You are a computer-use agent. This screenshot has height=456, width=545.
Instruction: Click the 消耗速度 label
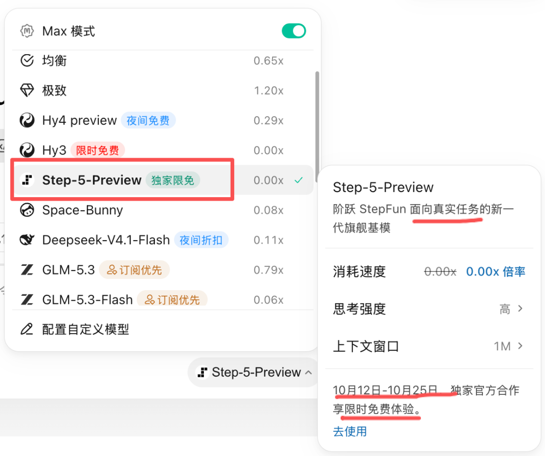359,271
